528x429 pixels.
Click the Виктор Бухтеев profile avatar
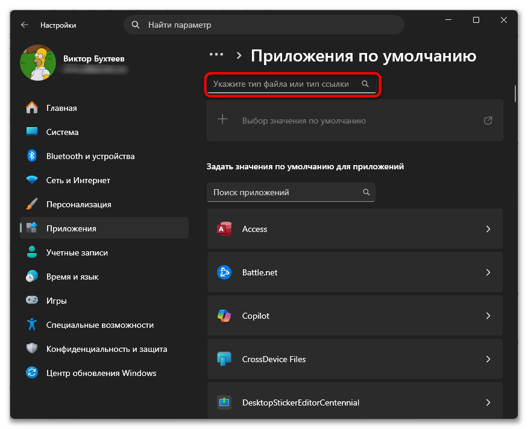point(37,61)
